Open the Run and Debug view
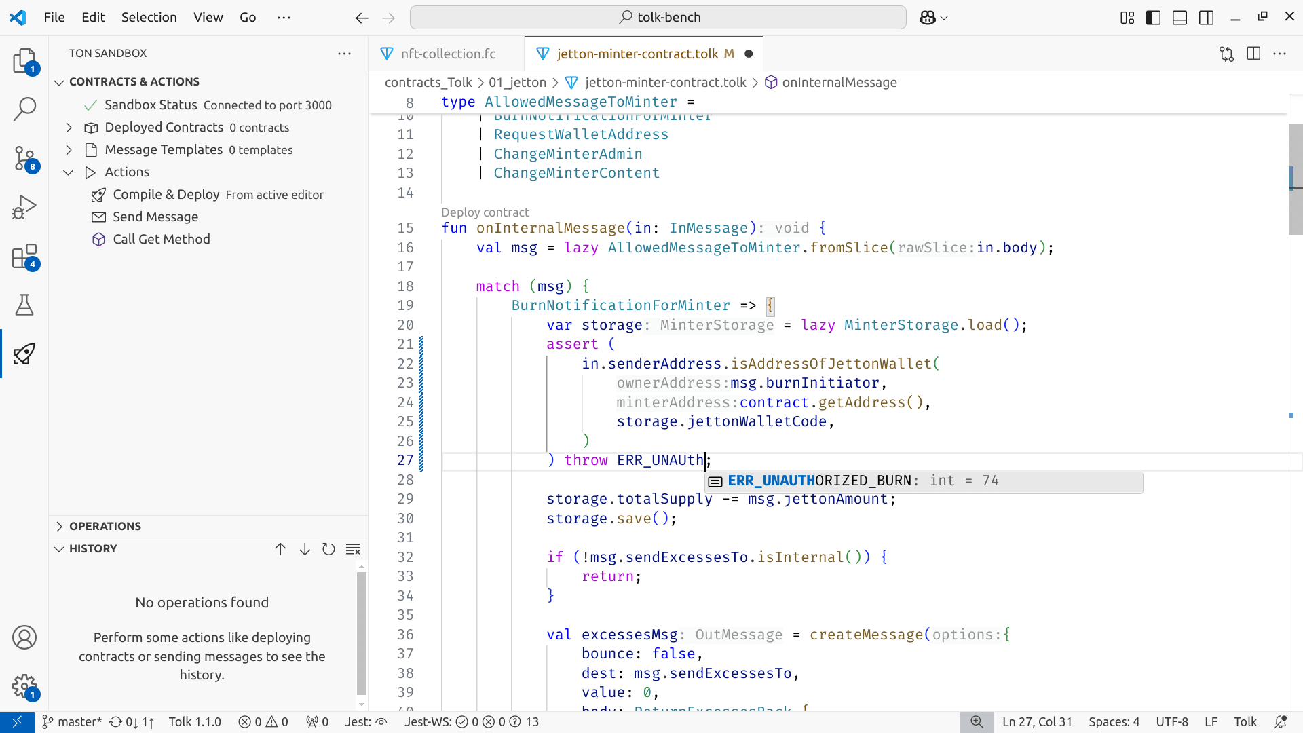This screenshot has height=733, width=1303. click(24, 207)
